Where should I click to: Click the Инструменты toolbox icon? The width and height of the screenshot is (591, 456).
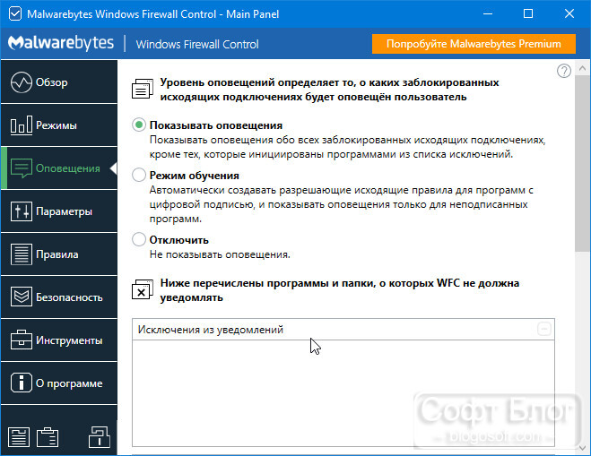click(x=22, y=340)
